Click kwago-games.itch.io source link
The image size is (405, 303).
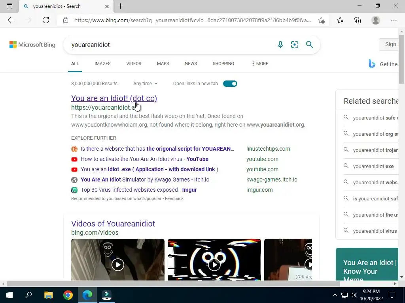(272, 180)
